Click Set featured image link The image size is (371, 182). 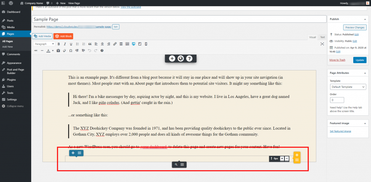point(341,131)
